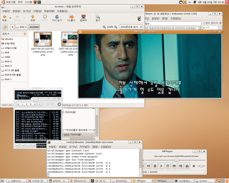Mute MPlayer with the speaker icon
Screen dimensions: 229x183
(194, 166)
